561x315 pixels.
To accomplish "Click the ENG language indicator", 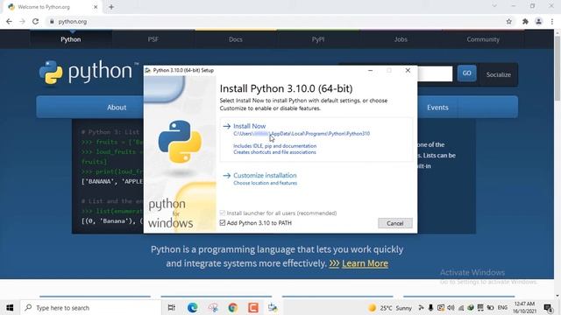I will click(x=502, y=307).
